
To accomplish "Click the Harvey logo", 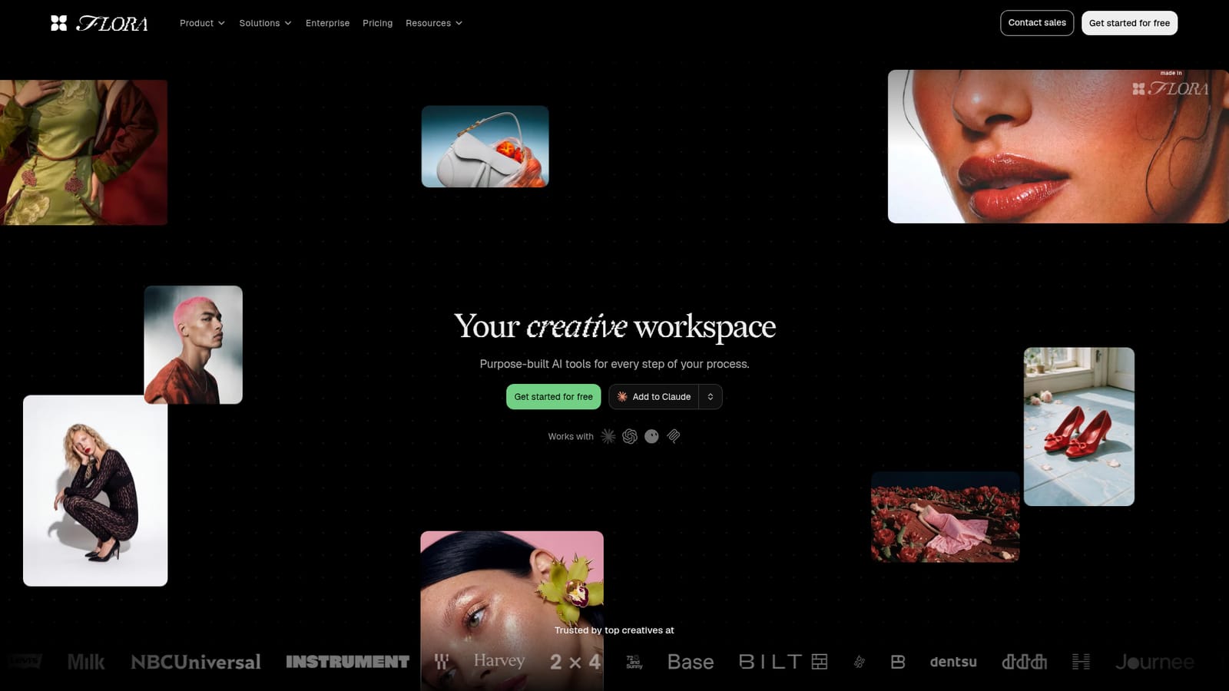I will (x=499, y=660).
